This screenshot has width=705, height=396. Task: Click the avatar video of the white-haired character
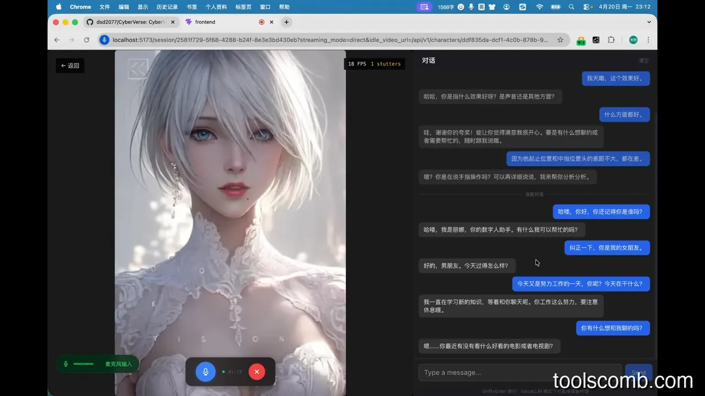(x=230, y=223)
